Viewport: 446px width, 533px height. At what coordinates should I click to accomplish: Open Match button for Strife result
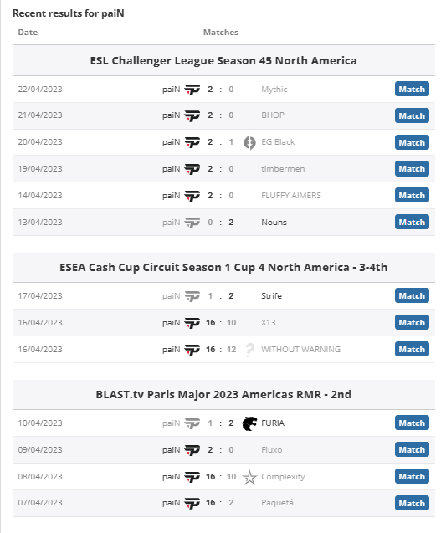coord(412,295)
